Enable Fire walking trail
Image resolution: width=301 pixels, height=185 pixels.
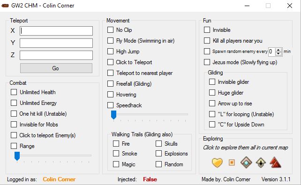pyautogui.click(x=116, y=144)
